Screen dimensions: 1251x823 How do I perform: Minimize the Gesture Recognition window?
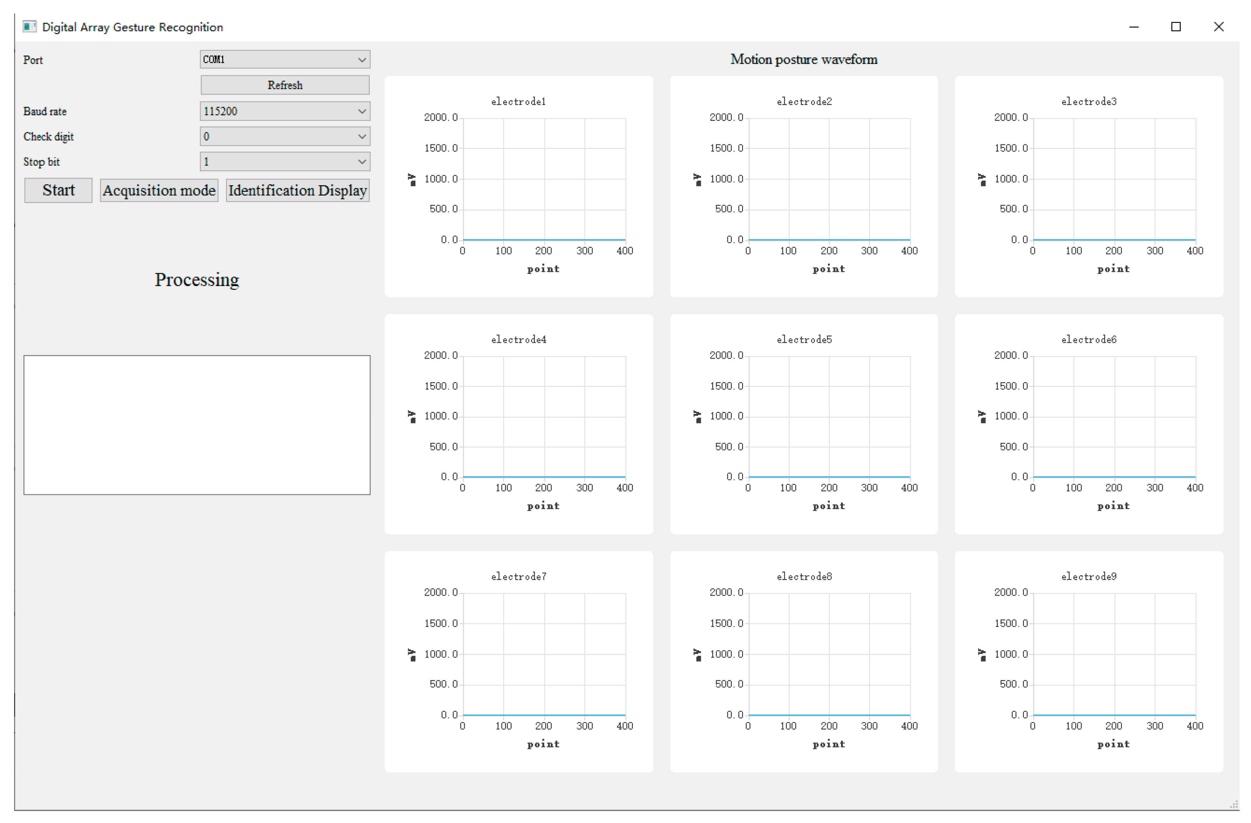click(1134, 27)
